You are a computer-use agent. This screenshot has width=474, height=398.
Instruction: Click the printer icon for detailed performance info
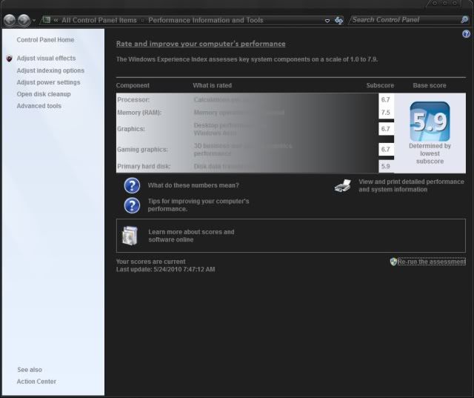click(x=342, y=186)
